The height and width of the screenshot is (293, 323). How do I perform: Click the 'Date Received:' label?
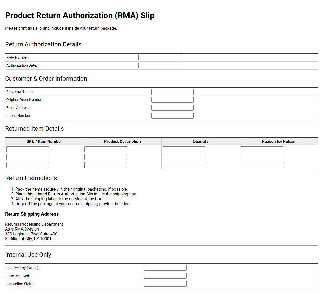coord(18,276)
